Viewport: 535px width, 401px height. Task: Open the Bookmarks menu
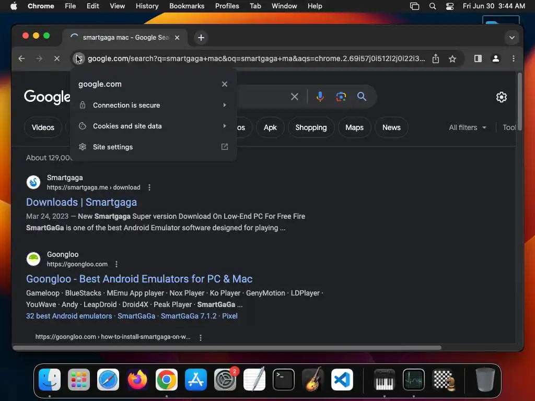tap(187, 6)
